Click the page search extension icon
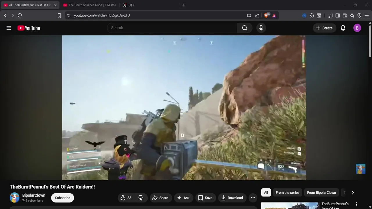The width and height of the screenshot is (372, 209). [x=319, y=15]
